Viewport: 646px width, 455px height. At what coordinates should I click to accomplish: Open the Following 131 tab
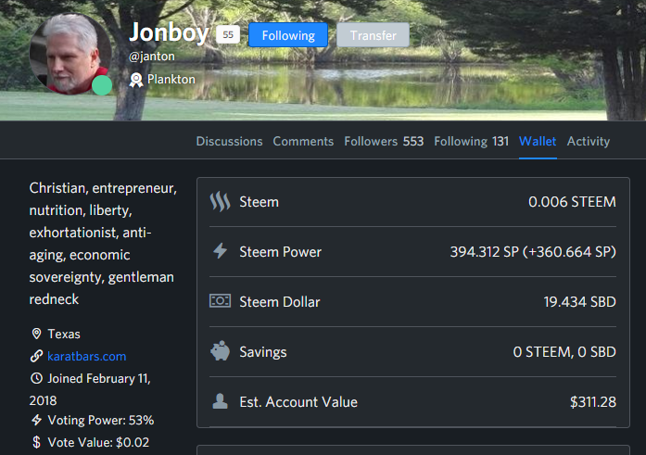tap(472, 141)
